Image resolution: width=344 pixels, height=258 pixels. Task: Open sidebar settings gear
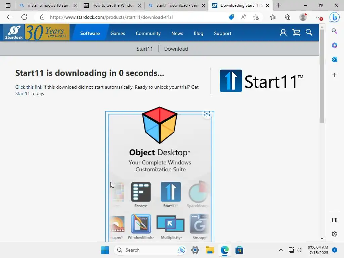coord(334,234)
